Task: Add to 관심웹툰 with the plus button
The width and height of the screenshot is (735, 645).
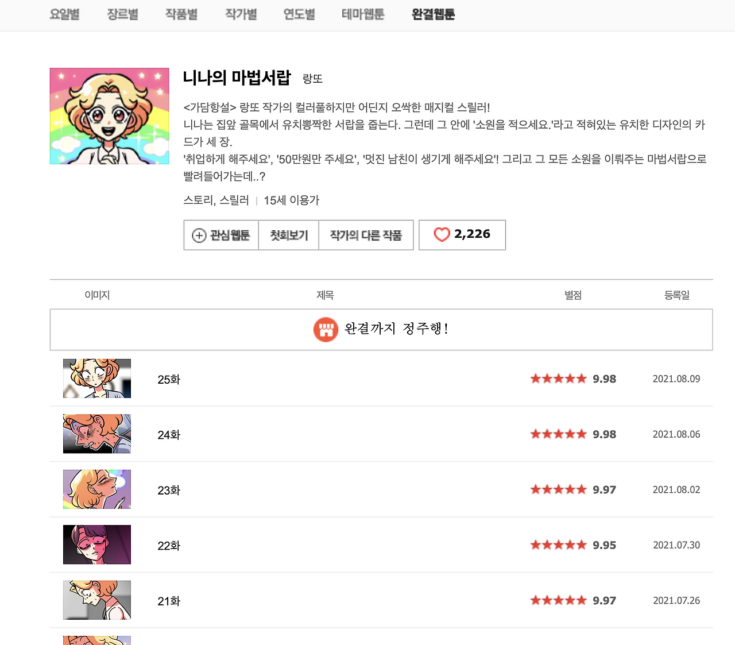Action: click(221, 235)
